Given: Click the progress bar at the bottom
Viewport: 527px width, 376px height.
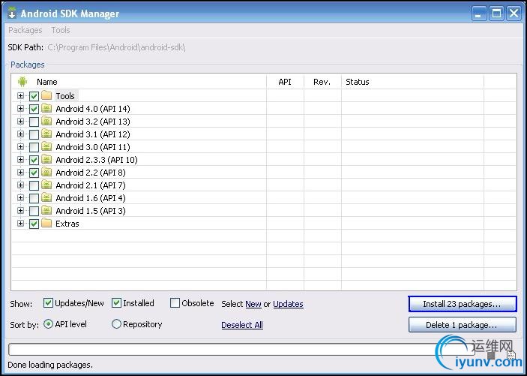Looking at the screenshot, I should 241,350.
